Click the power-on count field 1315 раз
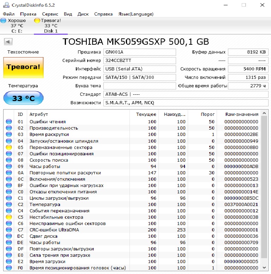This screenshot has width=271, height=274. click(248, 77)
